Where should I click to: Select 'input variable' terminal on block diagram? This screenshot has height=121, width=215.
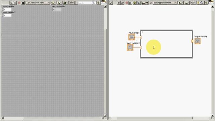[132, 37]
